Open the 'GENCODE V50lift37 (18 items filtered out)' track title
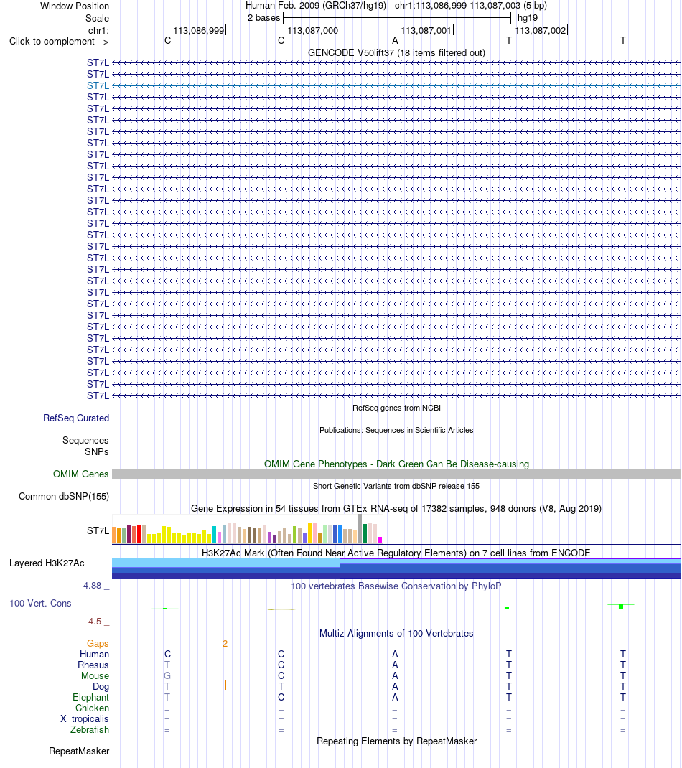 coord(396,53)
